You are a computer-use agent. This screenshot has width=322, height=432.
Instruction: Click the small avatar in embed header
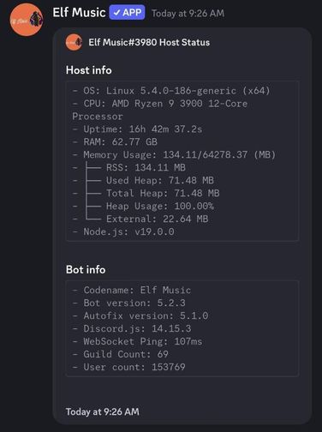coord(74,42)
